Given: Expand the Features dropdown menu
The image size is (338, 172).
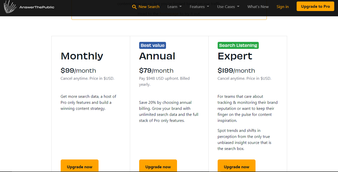Looking at the screenshot, I should [199, 7].
